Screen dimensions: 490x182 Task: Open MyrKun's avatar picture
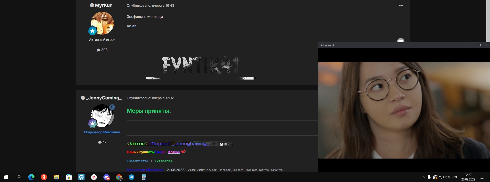[102, 23]
